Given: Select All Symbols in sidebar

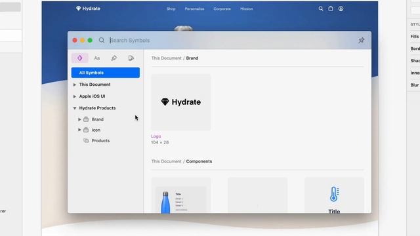Looking at the screenshot, I should 106,73.
